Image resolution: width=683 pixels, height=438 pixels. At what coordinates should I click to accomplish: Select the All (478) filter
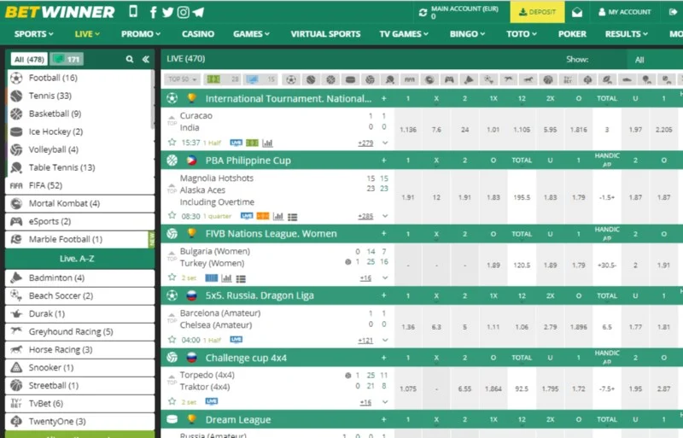[x=29, y=59]
